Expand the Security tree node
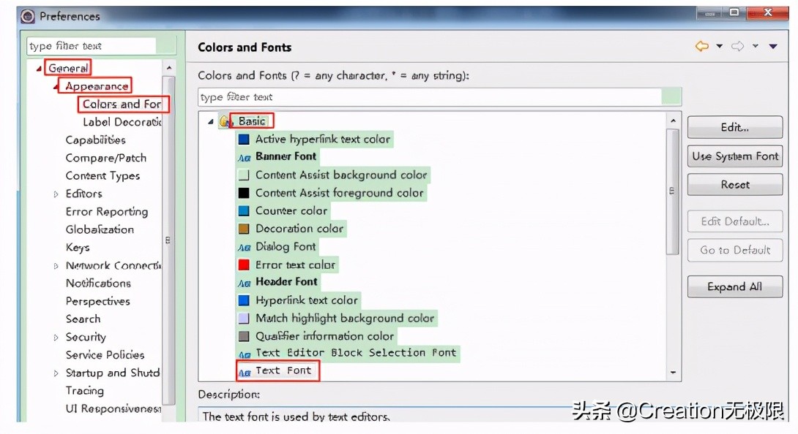This screenshot has width=798, height=434. pyautogui.click(x=56, y=338)
